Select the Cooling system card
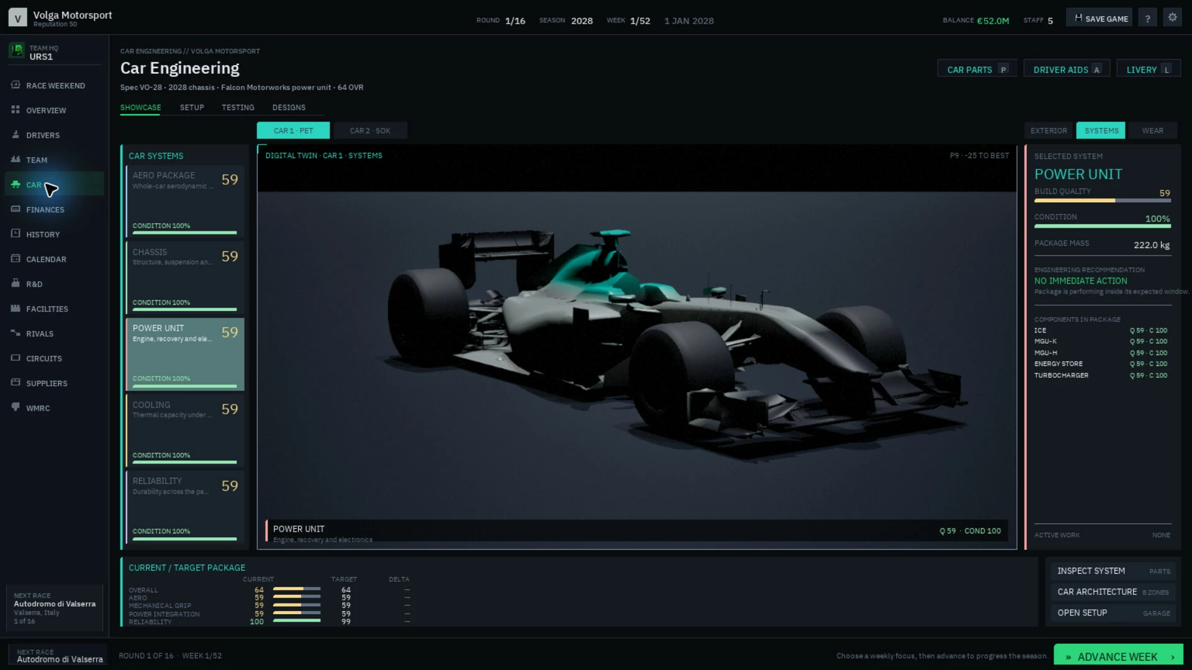1192x670 pixels. click(x=185, y=431)
